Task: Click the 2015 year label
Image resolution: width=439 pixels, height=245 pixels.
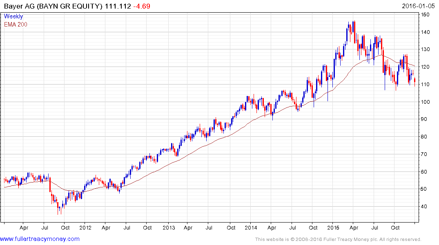Action: (334, 227)
